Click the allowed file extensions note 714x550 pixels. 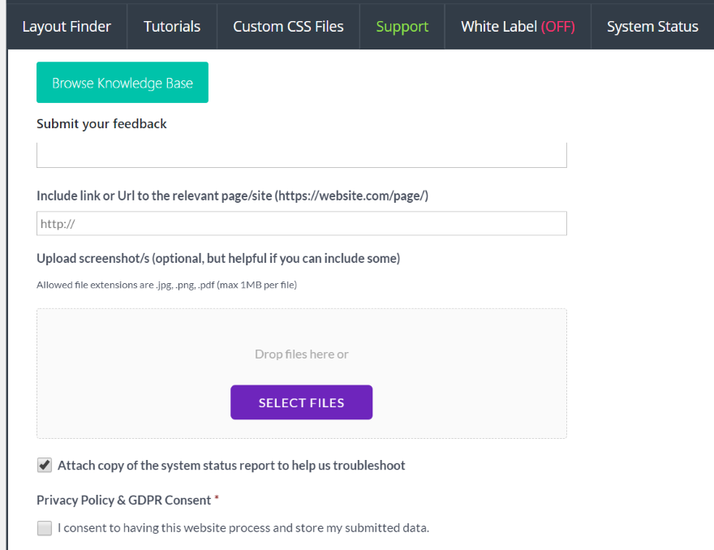point(166,285)
